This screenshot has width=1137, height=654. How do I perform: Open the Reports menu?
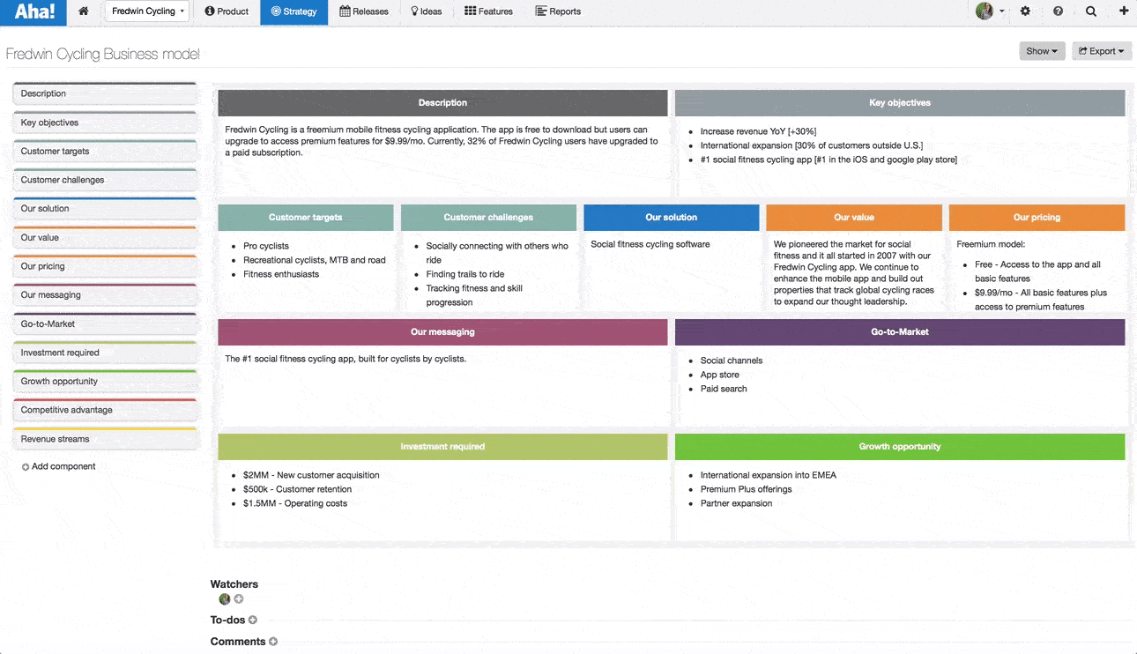point(558,11)
